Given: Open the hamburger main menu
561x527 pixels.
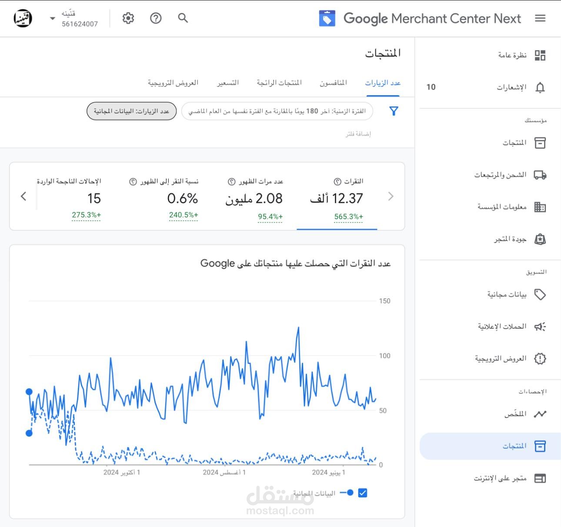Looking at the screenshot, I should tap(540, 18).
